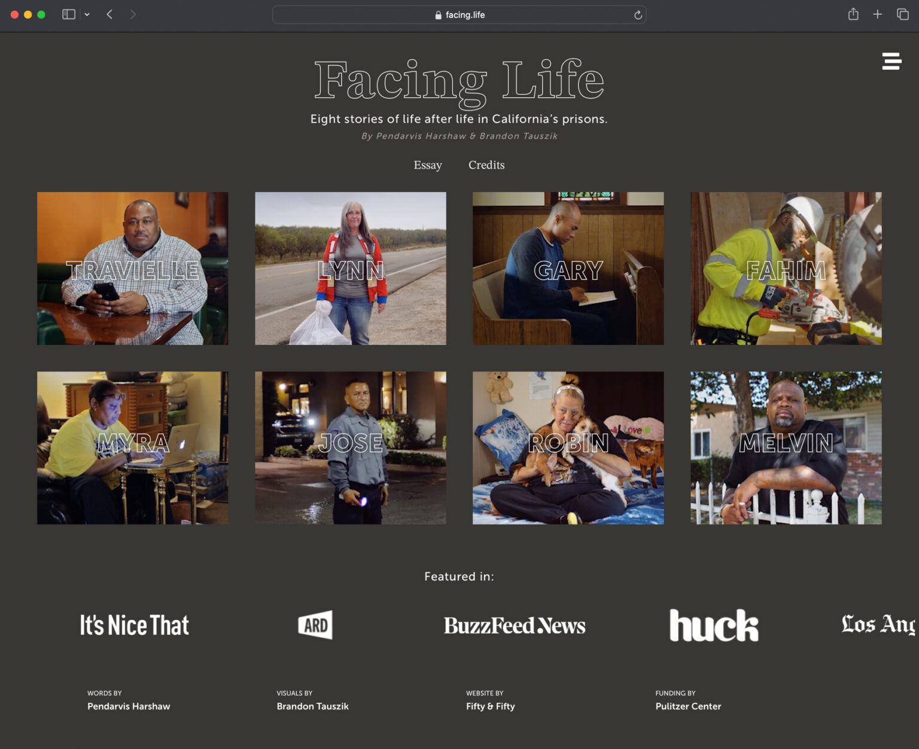Click the green full-screen button
Image resolution: width=919 pixels, height=749 pixels.
click(41, 14)
